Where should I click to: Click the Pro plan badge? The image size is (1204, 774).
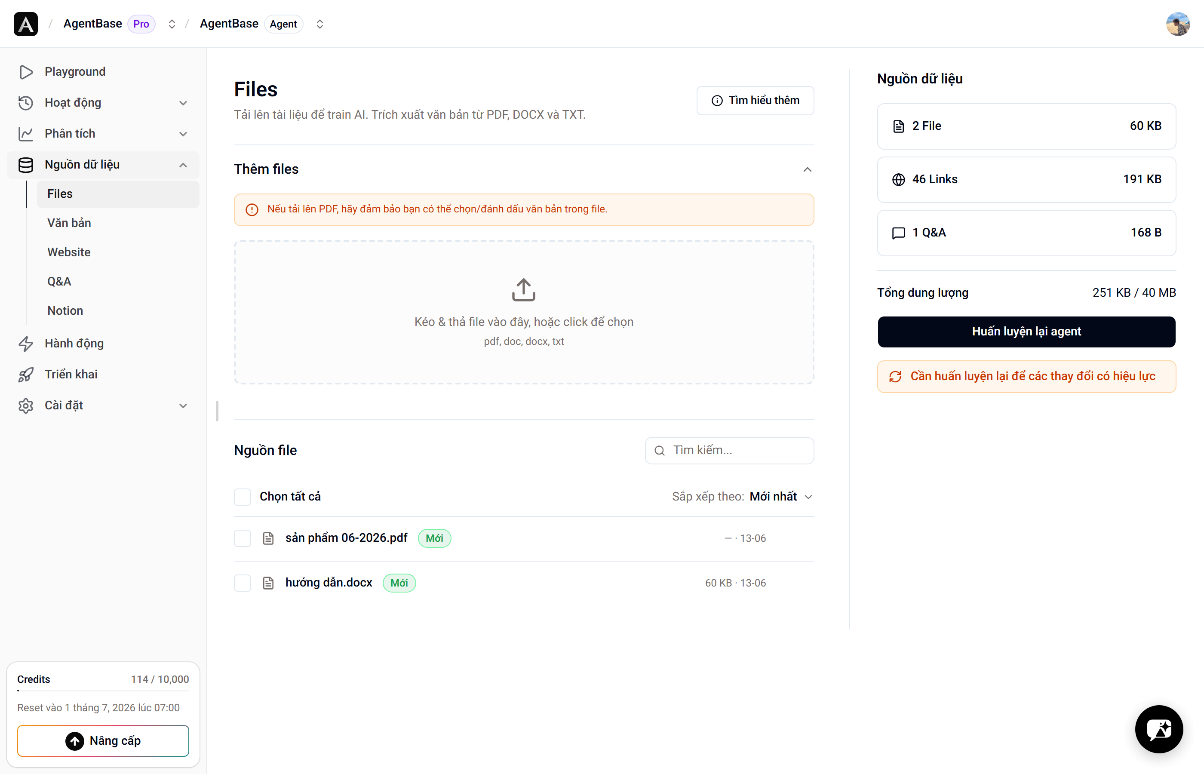(x=141, y=24)
